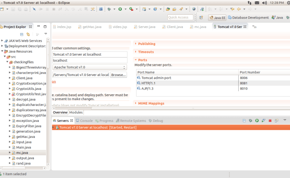Viewport: 290px width, 178px height.
Task: Switch to the Client.java editor tab
Action: tap(173, 27)
